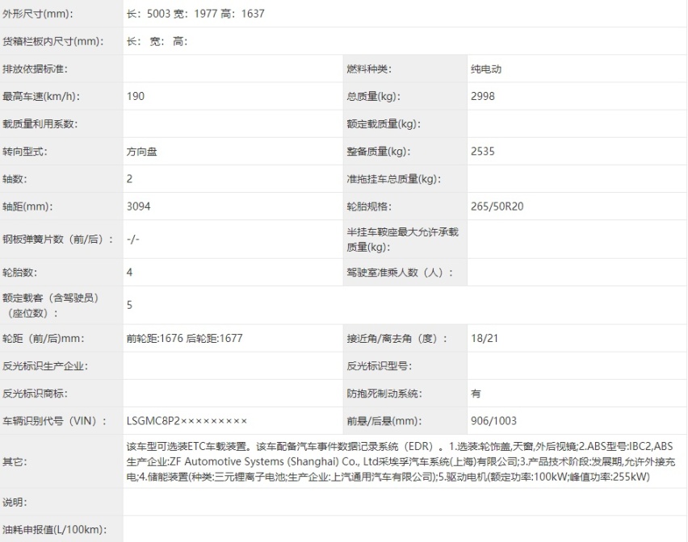The image size is (688, 542).
Task: Select the top speed value 190
Action: (136, 96)
